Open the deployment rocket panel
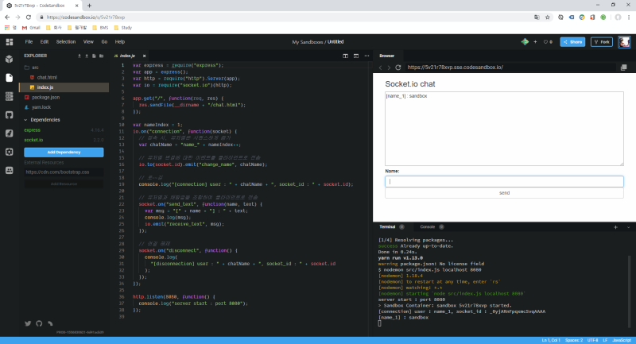636x344 pixels. pos(10,133)
